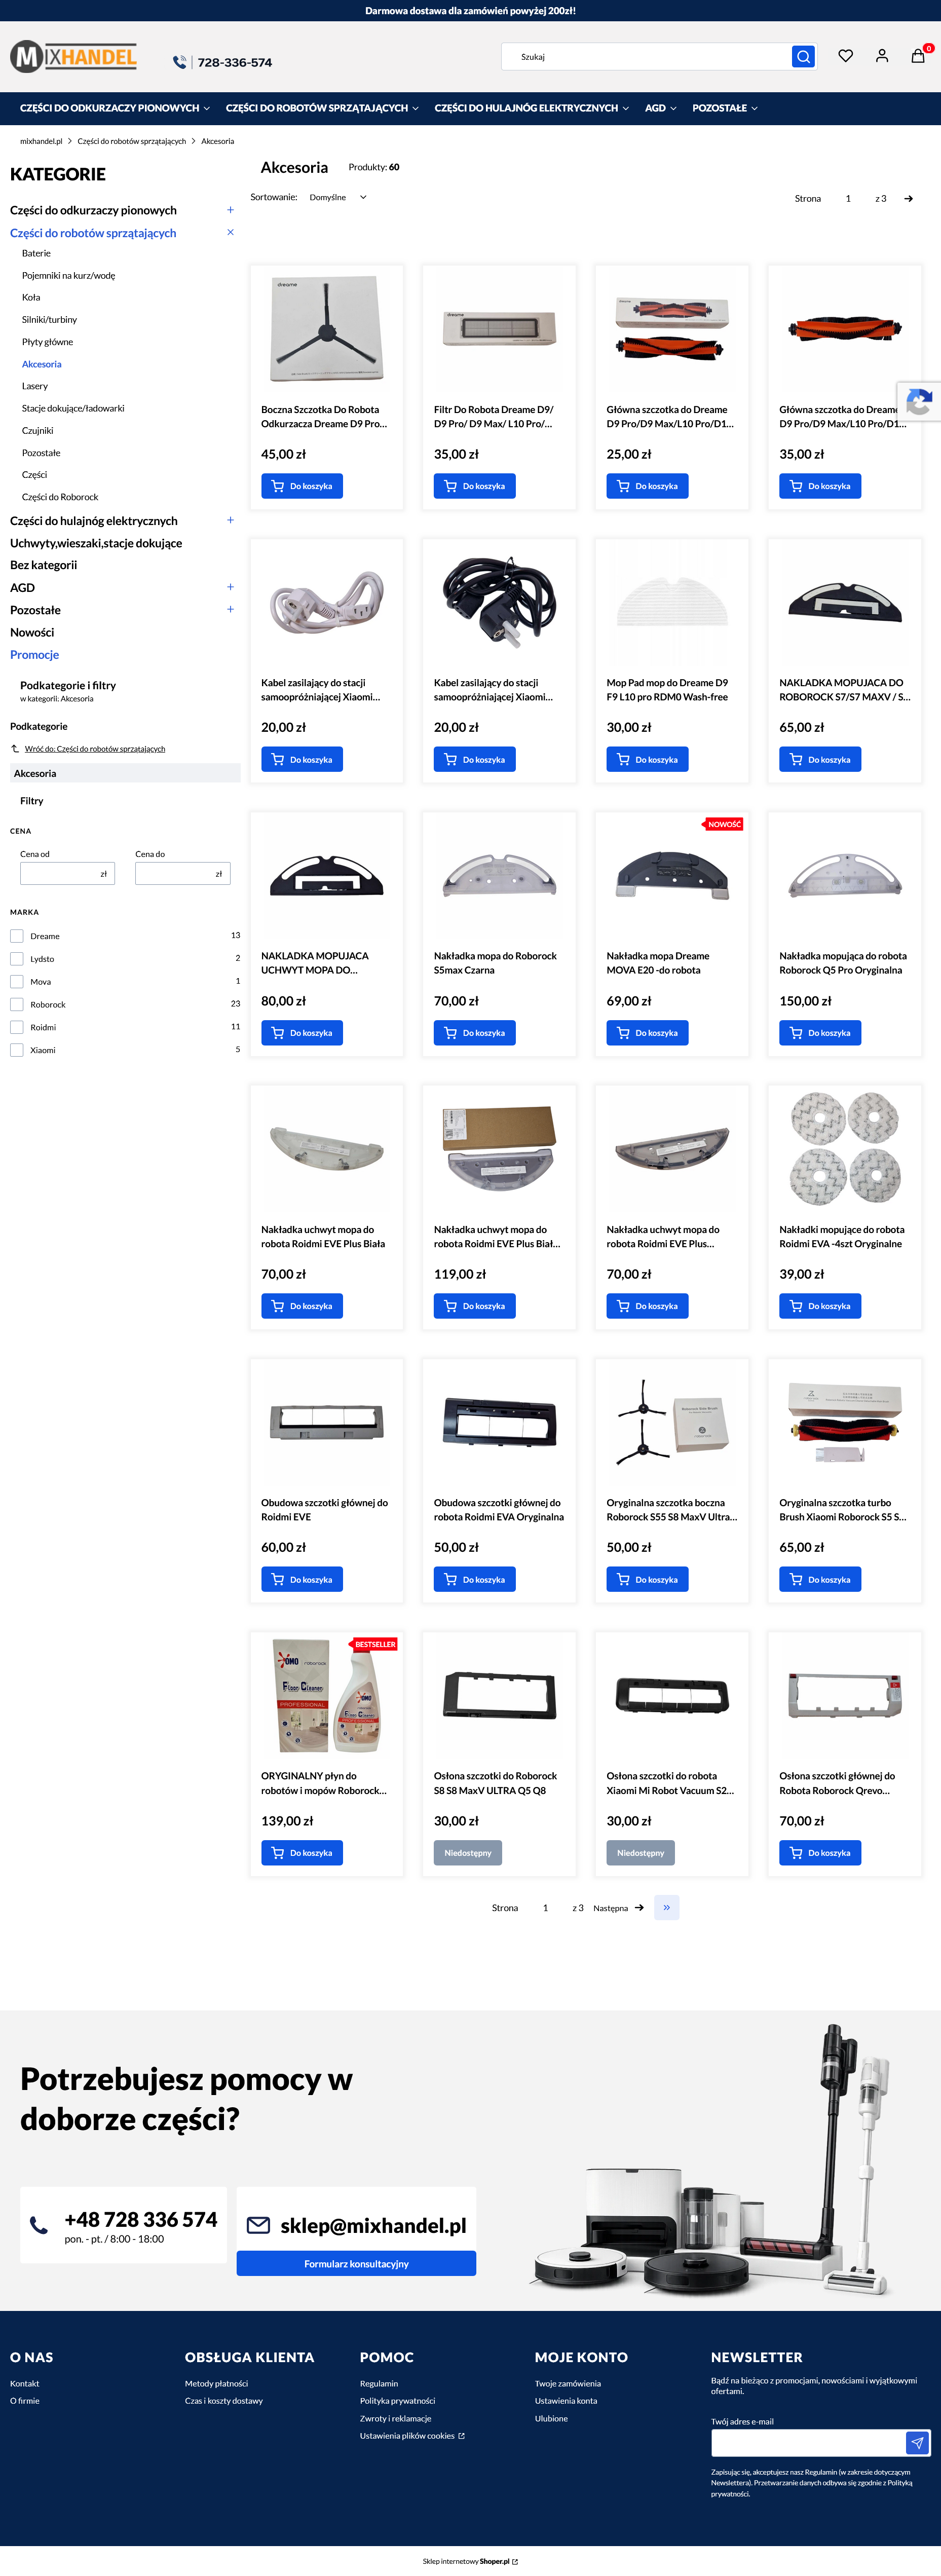Click the 'Formularz konsultacyjny' button
The height and width of the screenshot is (2576, 941).
[356, 2264]
